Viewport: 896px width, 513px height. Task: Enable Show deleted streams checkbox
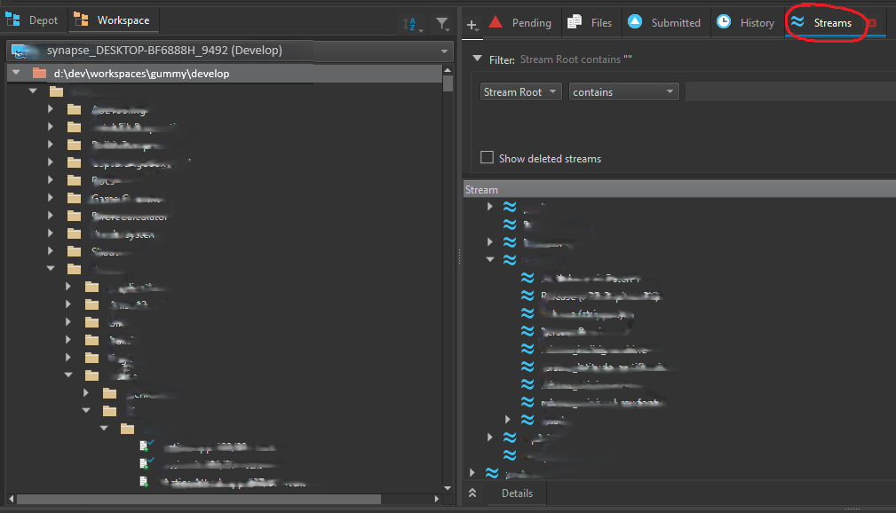coord(487,158)
